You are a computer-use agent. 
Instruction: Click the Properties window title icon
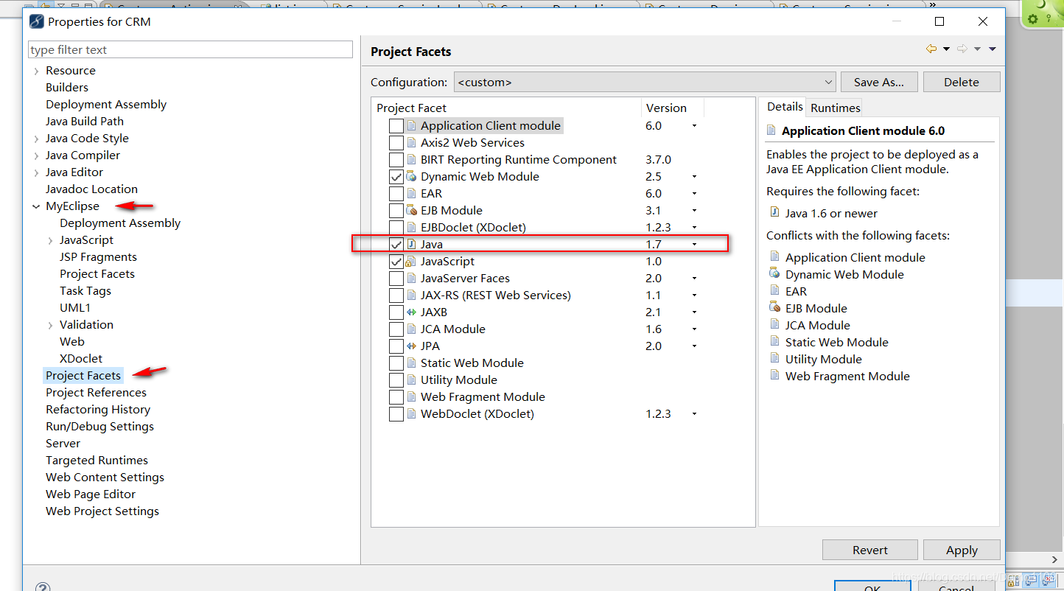point(37,21)
